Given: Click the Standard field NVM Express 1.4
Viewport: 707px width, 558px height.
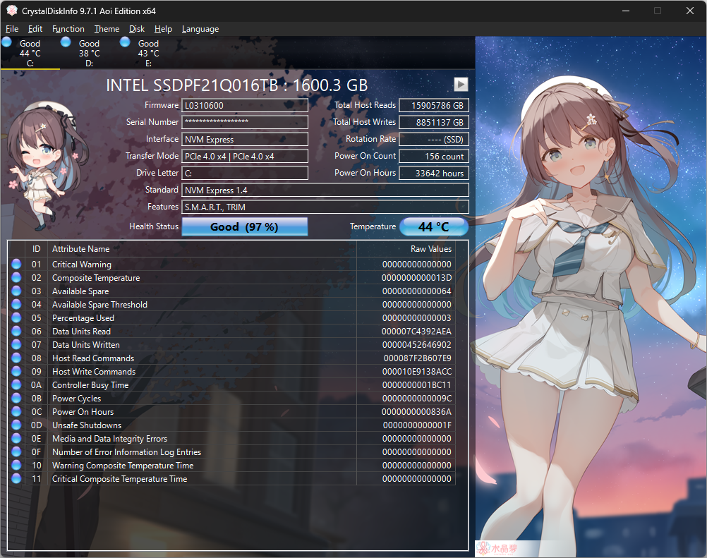Looking at the screenshot, I should (x=325, y=190).
